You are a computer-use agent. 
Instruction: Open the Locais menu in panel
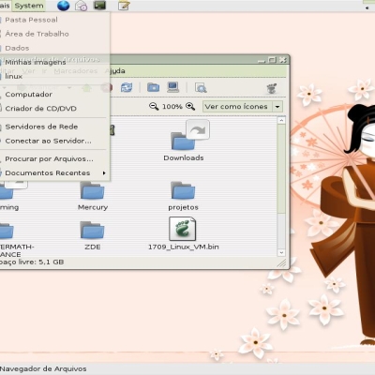pos(5,6)
